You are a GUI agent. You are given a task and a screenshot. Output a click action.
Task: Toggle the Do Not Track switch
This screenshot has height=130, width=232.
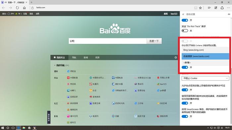click(185, 30)
